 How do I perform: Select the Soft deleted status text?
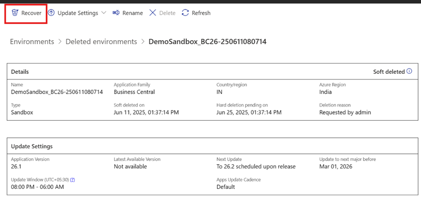point(389,72)
